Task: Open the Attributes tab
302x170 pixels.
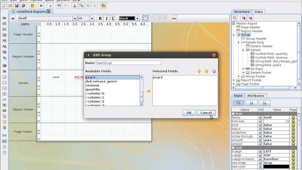Action: (256, 96)
